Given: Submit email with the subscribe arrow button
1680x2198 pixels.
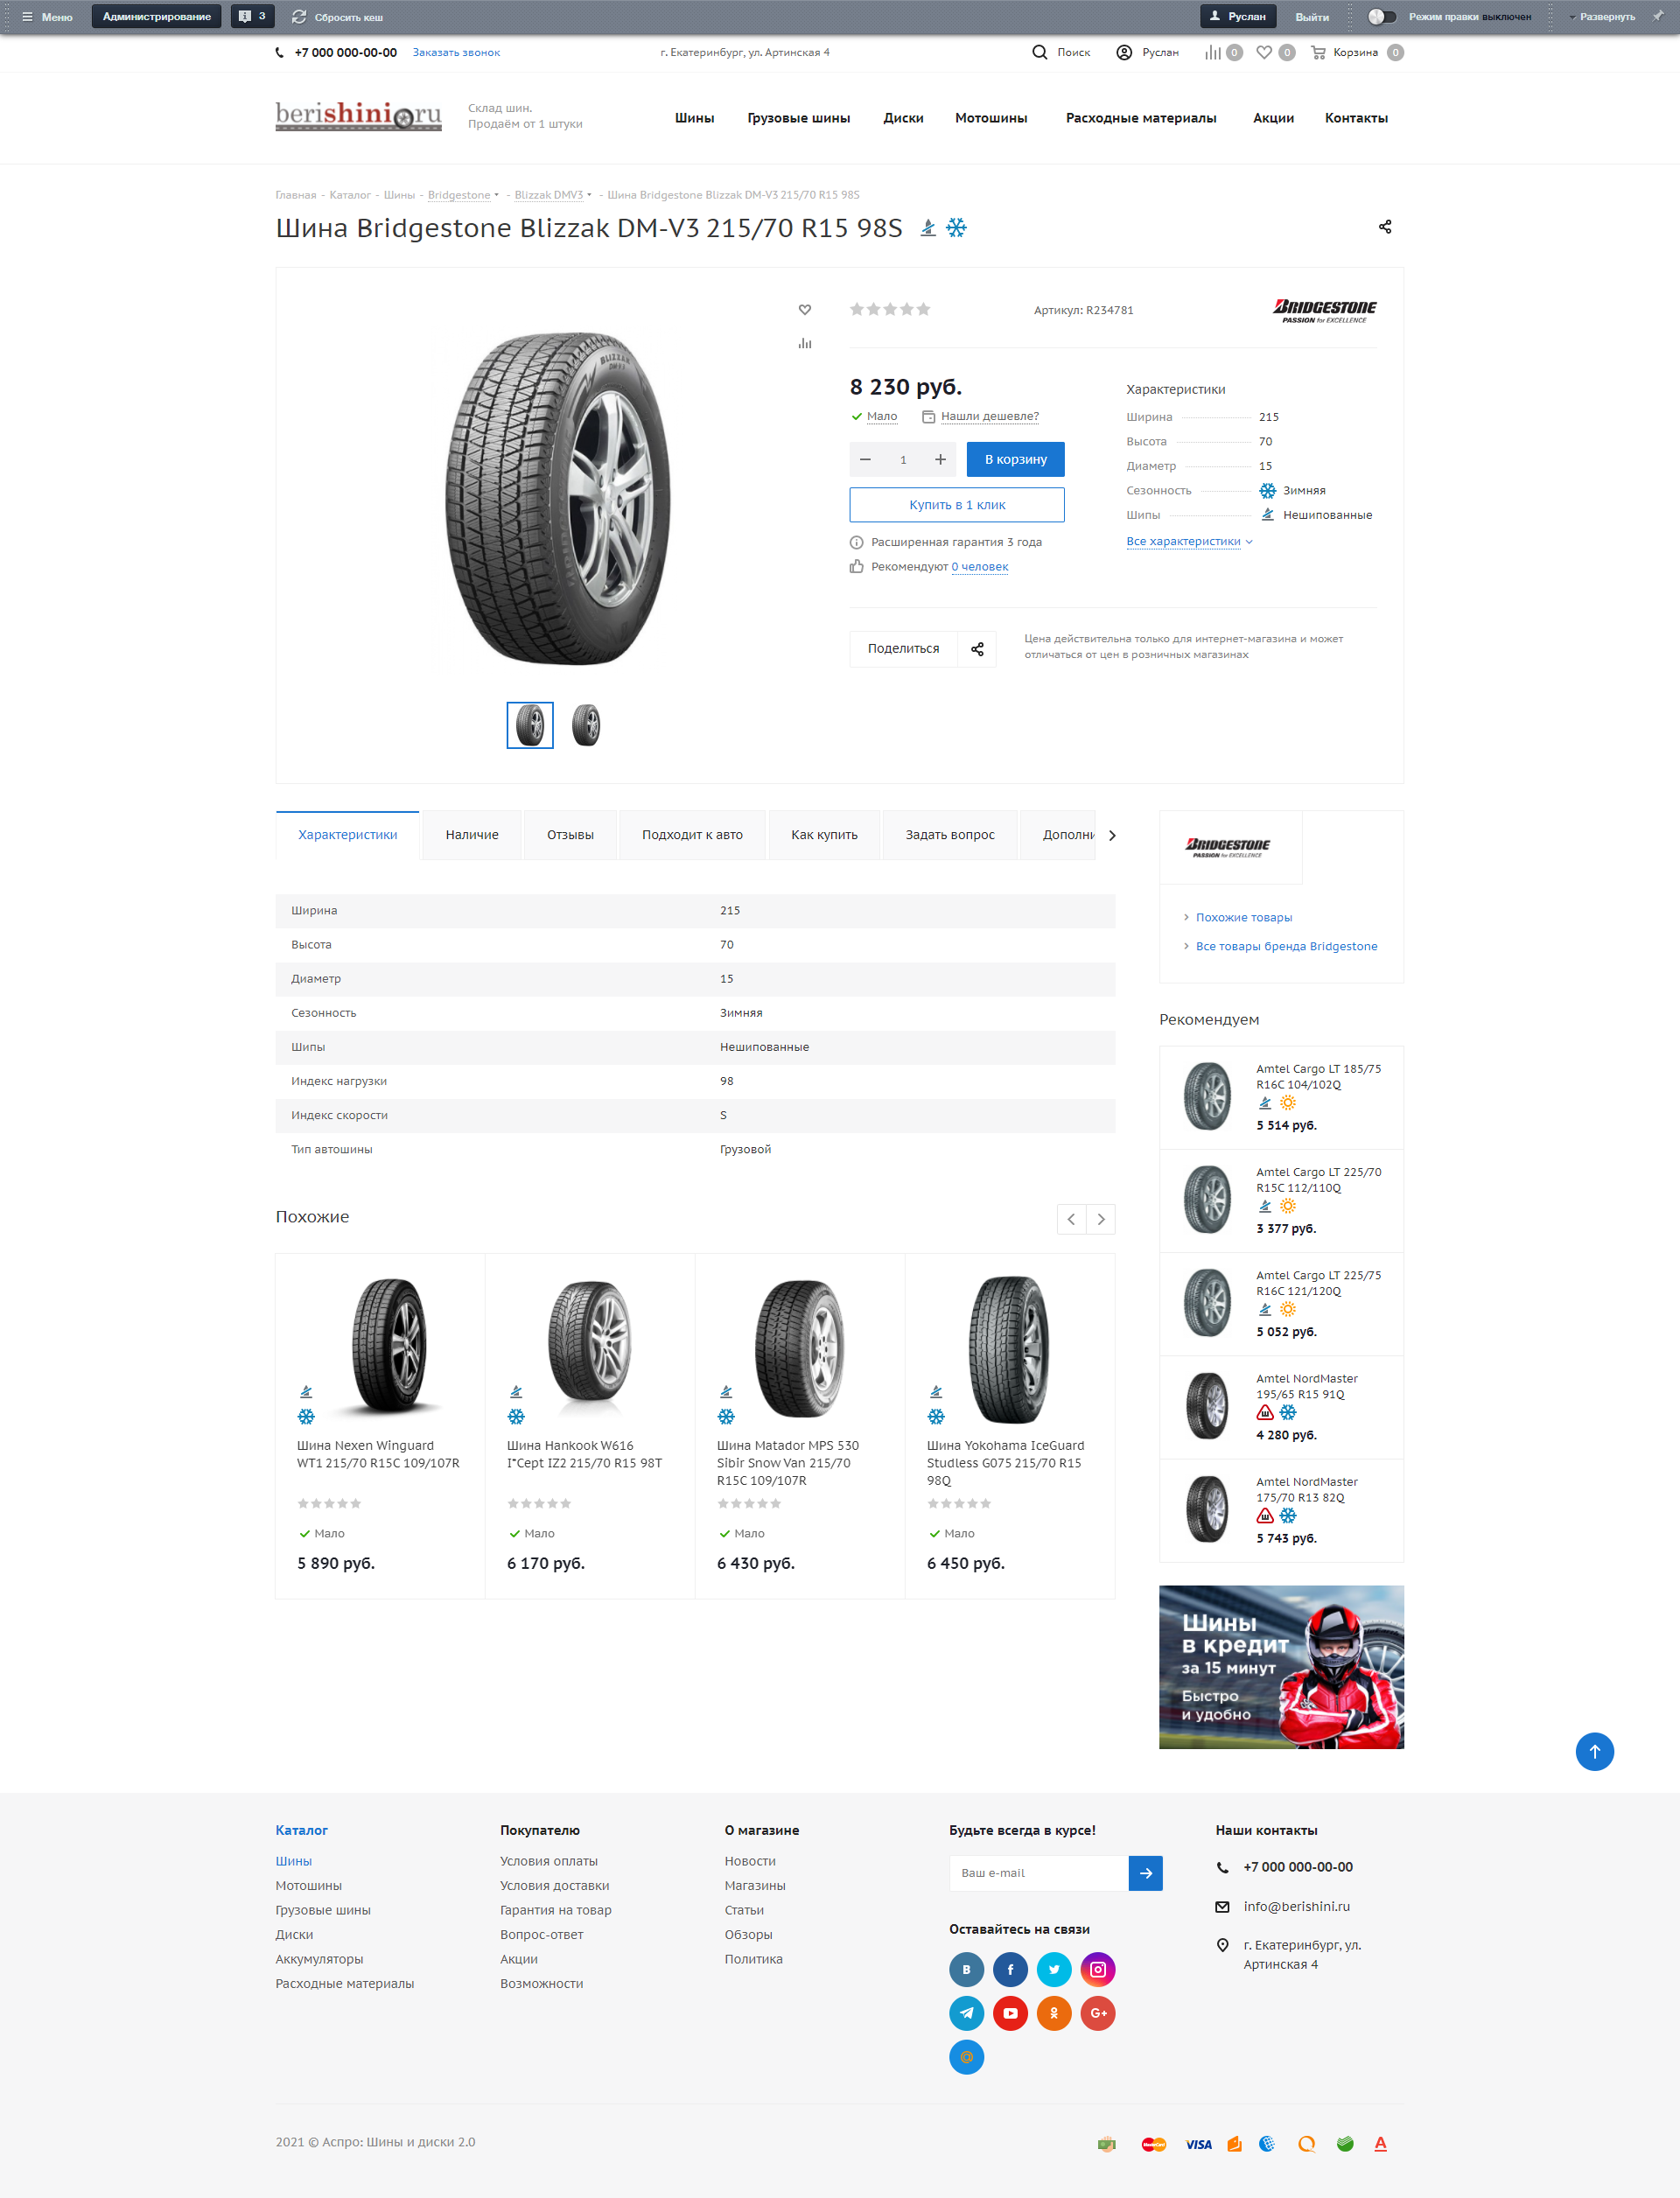Looking at the screenshot, I should pos(1145,1873).
